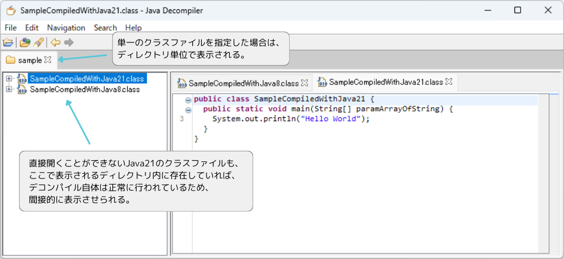Screen dimensions: 564x259
Task: Click the SampleCompiledWithJava21.class file icon in tree
Action: pos(22,79)
